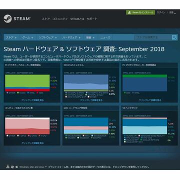Click the Windows platform icon at bottom
This screenshot has height=180, width=180.
click(12, 166)
